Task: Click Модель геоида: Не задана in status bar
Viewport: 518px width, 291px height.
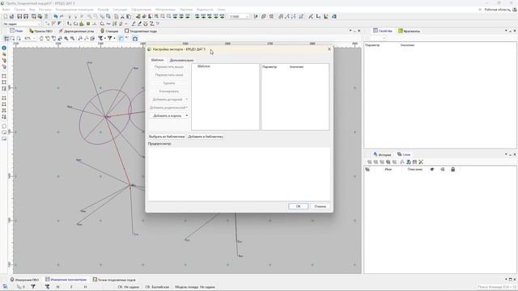Action: 195,287
